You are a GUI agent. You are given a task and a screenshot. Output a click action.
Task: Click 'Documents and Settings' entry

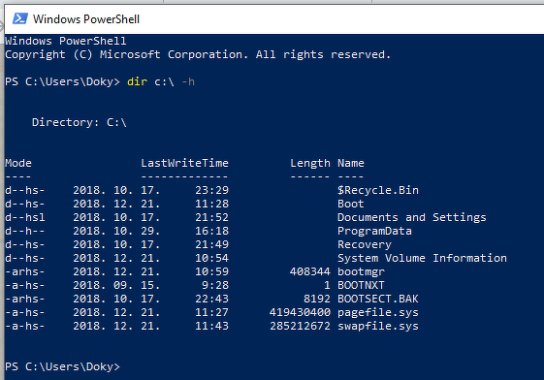tap(412, 217)
